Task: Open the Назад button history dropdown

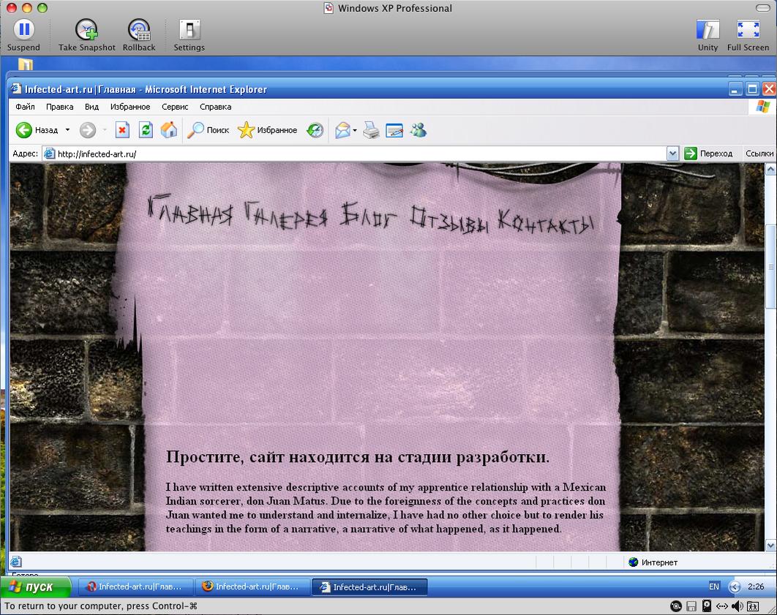Action: 68,130
